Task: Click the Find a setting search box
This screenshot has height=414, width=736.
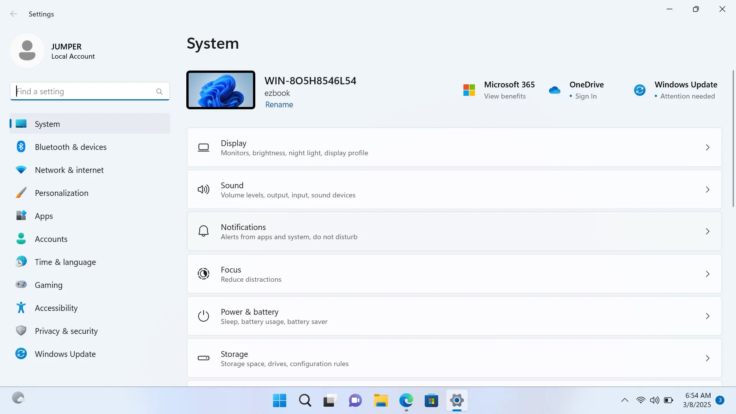Action: [84, 92]
